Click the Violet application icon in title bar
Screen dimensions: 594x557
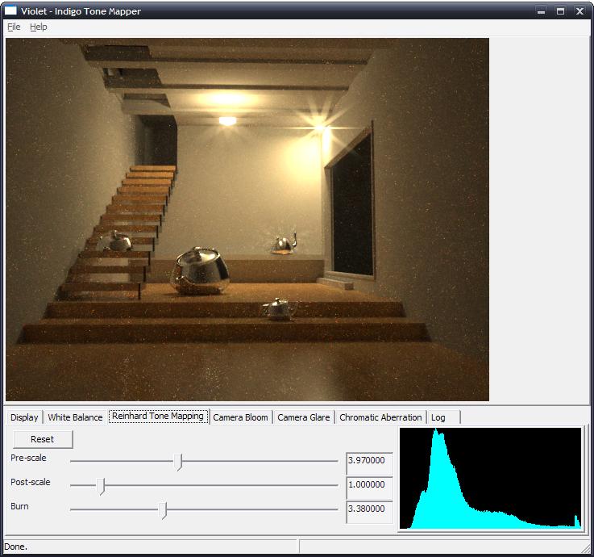10,10
